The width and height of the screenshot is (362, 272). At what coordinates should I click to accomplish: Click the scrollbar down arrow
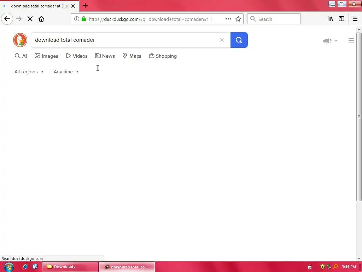click(x=359, y=259)
